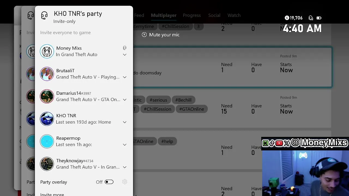Toggle Party overlay switch
Screen dimensions: 349x196
pos(109,182)
